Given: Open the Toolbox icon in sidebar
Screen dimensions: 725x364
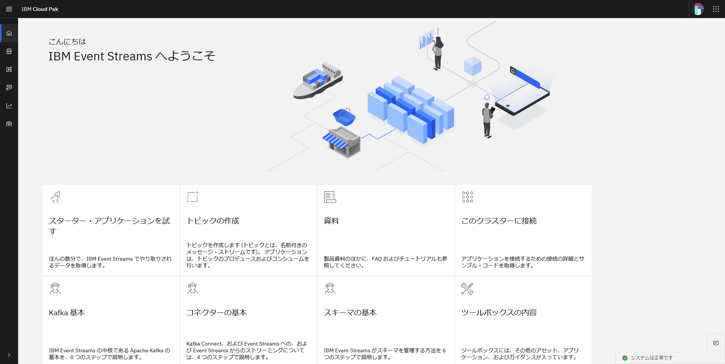Looking at the screenshot, I should [x=9, y=124].
